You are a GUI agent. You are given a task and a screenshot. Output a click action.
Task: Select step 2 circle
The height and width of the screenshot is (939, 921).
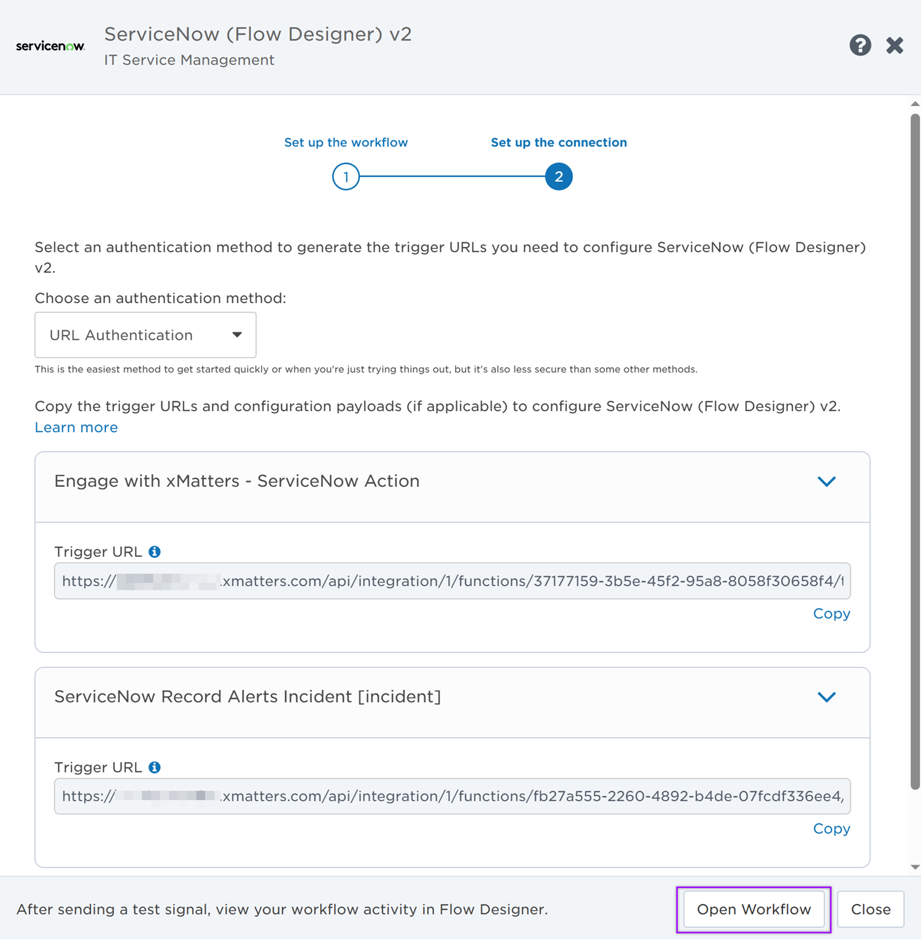pos(559,177)
